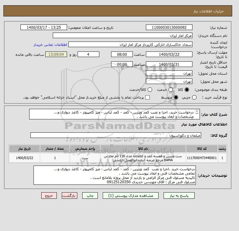Click the تعداد / مقدار column header
Screen dimensions: 239x231
click(x=55, y=149)
